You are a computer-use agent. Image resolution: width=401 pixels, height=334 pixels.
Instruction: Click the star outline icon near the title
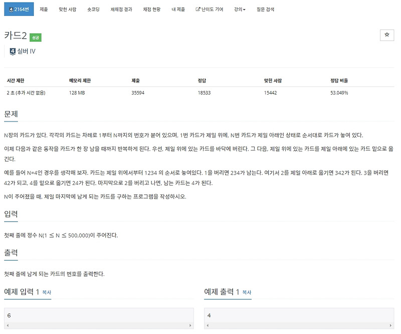click(386, 34)
